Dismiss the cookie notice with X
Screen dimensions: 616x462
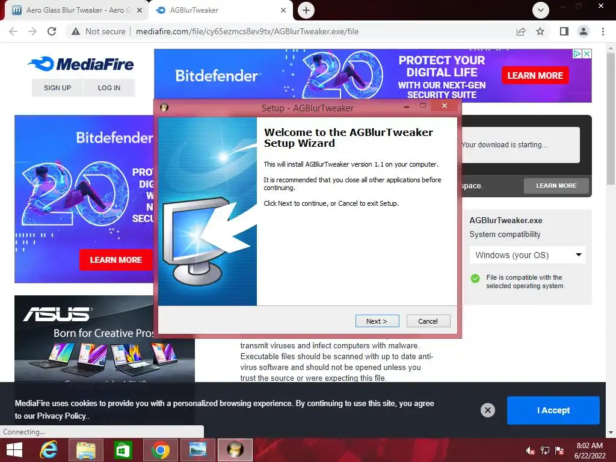pyautogui.click(x=487, y=410)
